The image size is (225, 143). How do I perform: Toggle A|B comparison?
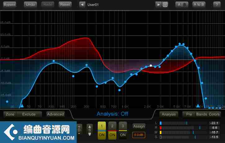[x=182, y=5]
